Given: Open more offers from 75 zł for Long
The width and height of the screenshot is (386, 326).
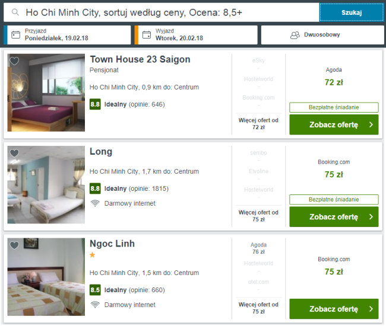Looking at the screenshot, I should pos(258,215).
